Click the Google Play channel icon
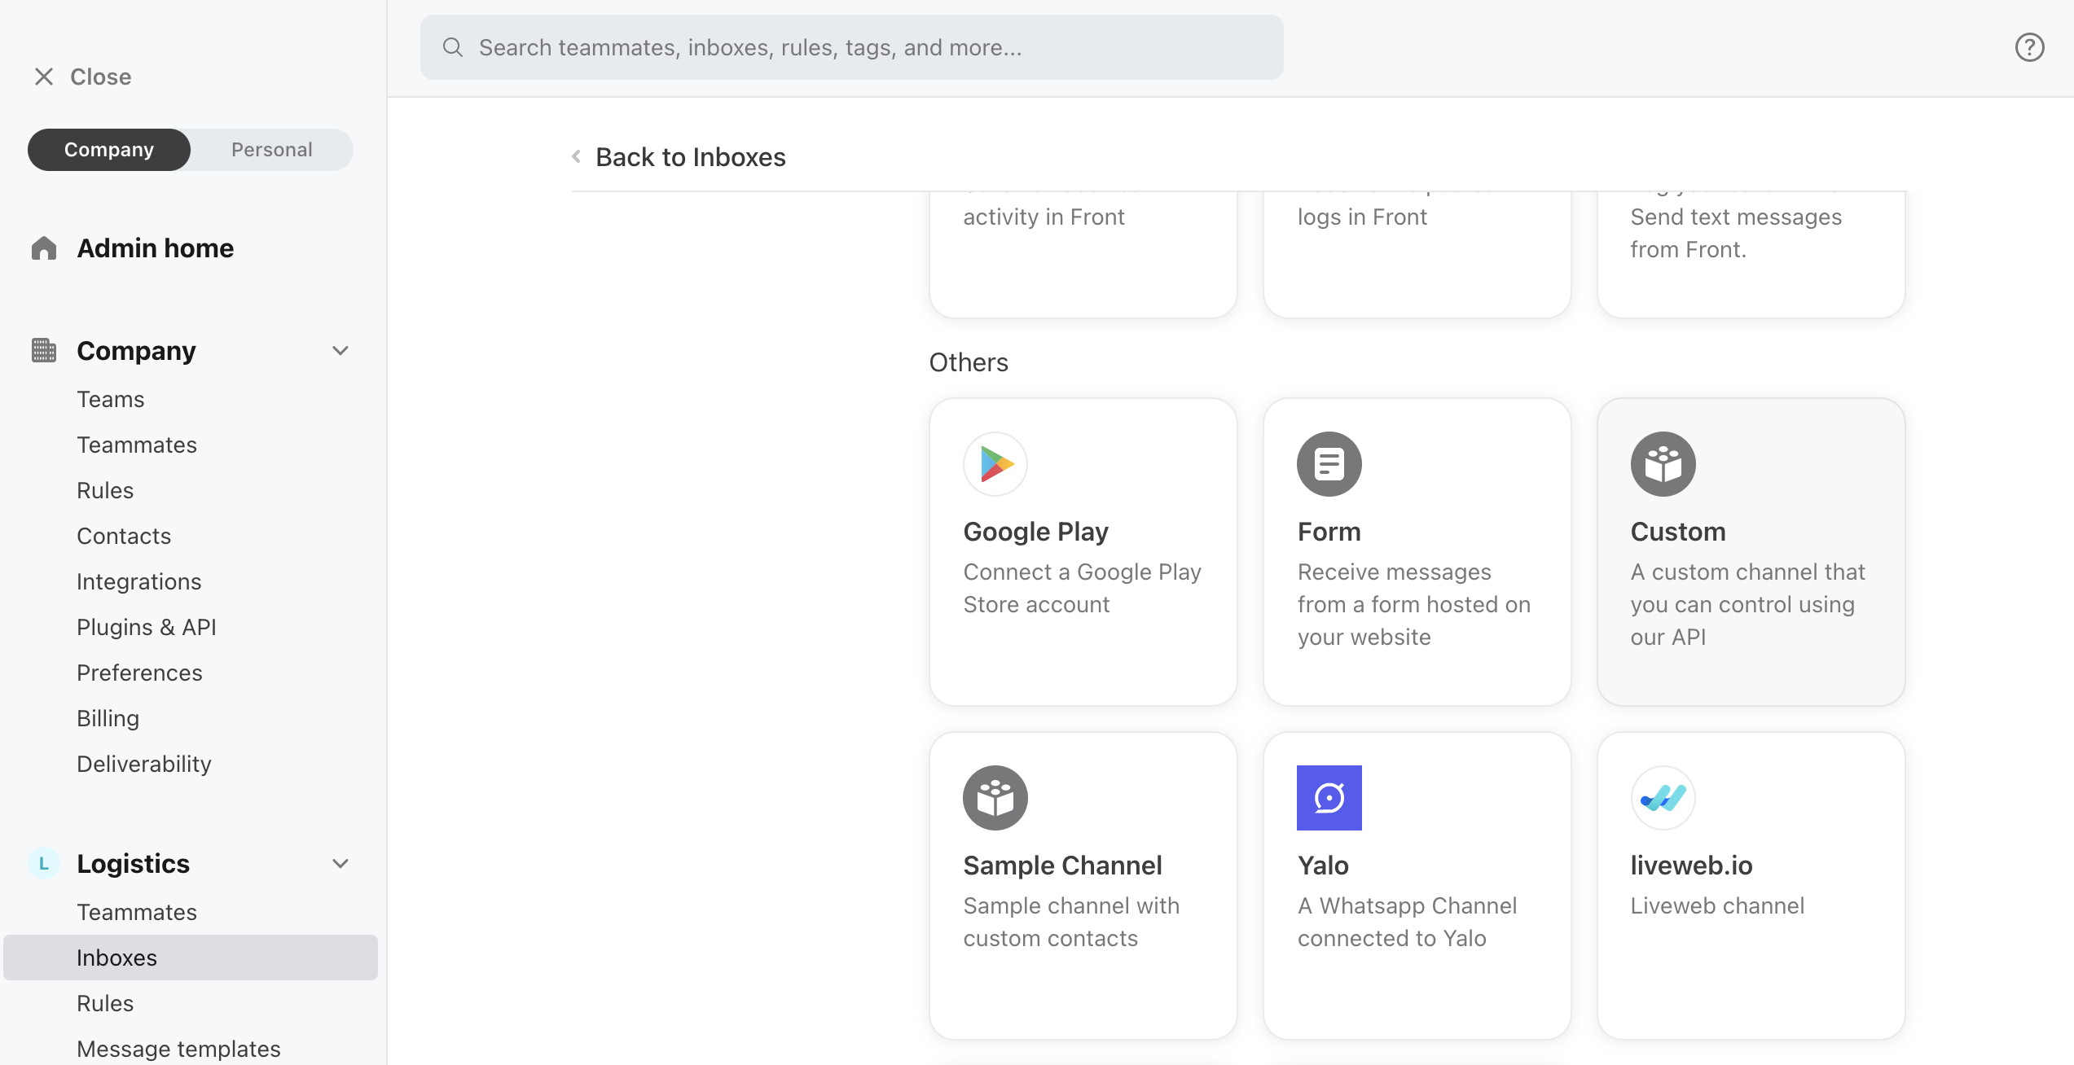This screenshot has width=2074, height=1065. [995, 464]
